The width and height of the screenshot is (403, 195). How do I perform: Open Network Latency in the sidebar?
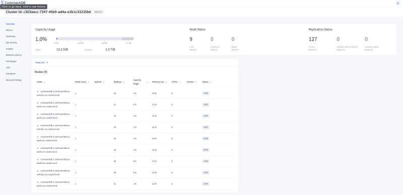click(x=14, y=55)
